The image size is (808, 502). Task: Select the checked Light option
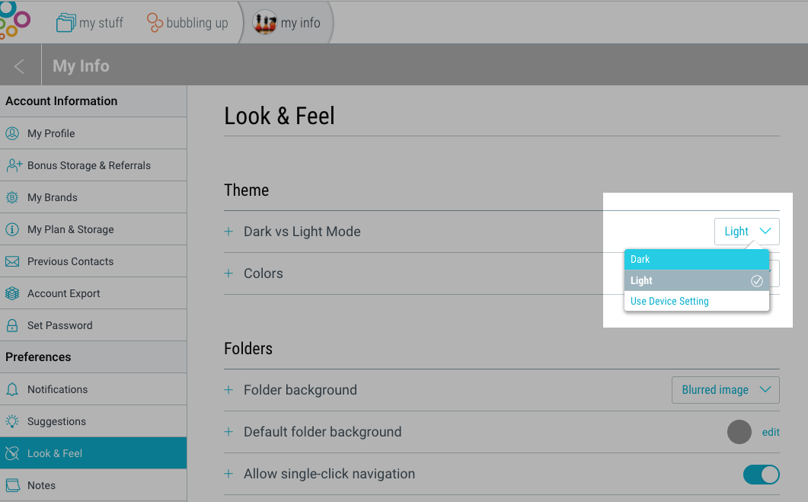[697, 280]
